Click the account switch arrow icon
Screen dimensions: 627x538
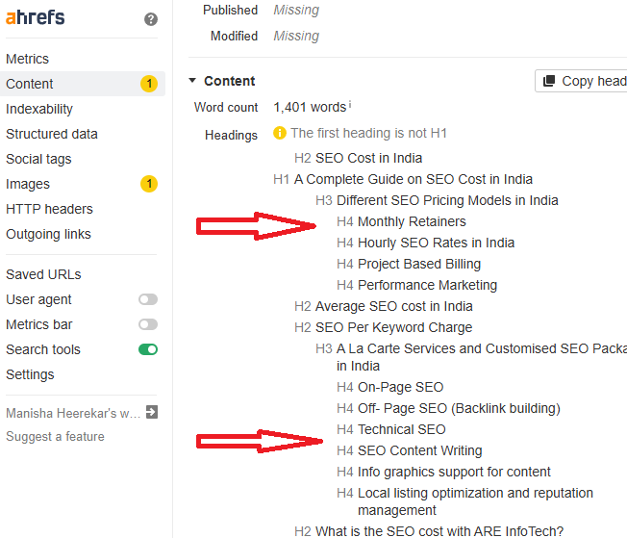[151, 413]
